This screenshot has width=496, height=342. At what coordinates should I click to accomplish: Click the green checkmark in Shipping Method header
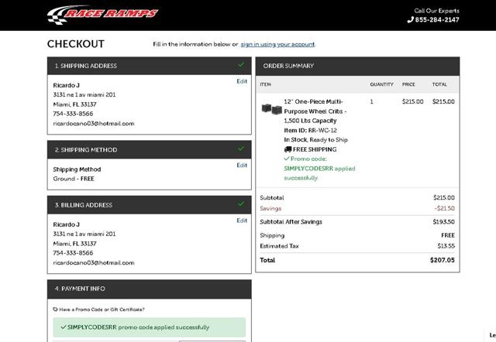[241, 149]
